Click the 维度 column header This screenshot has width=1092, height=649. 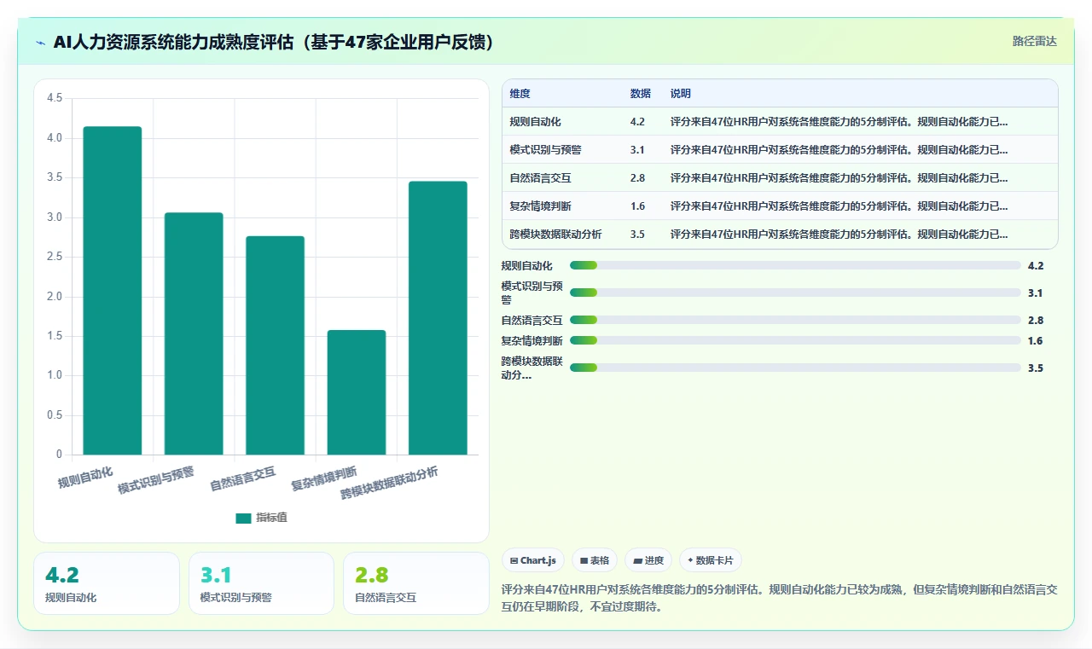point(520,93)
